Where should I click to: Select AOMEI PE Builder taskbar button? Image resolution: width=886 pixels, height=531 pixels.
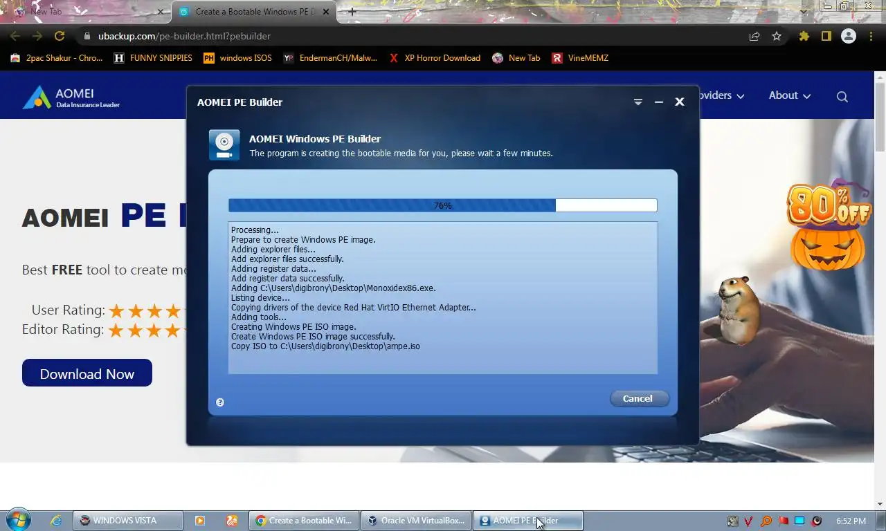point(528,521)
